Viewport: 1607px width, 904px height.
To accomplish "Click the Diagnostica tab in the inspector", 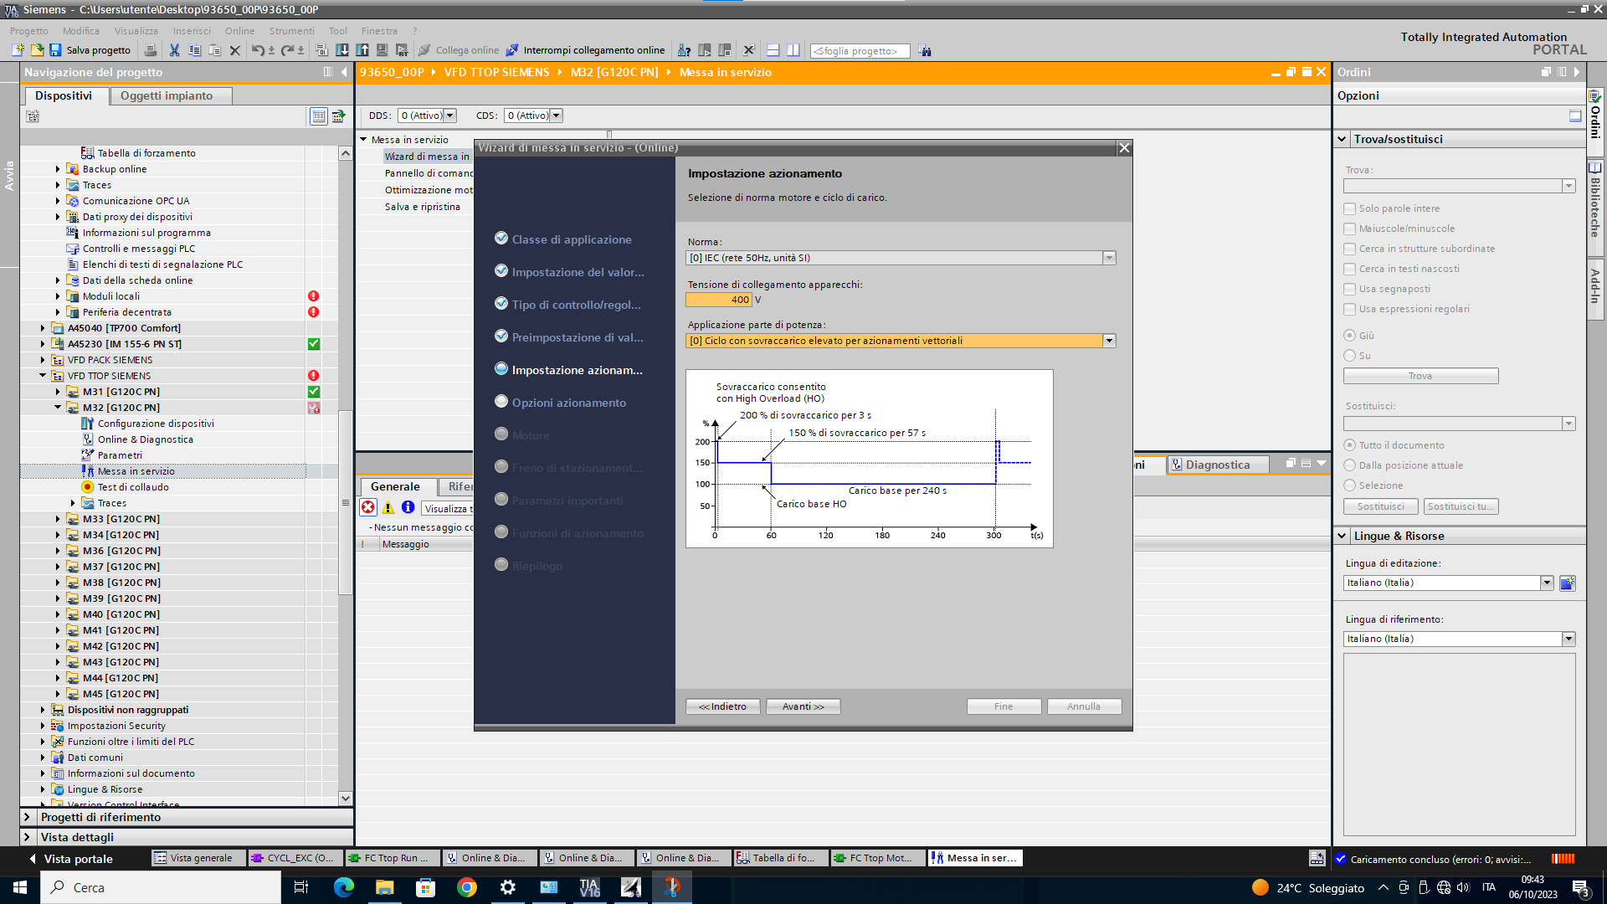I will coord(1218,465).
